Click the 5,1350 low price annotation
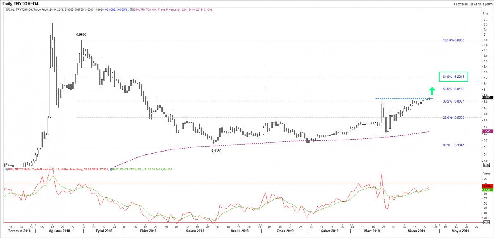Viewport: 494px width, 238px height. [217, 151]
